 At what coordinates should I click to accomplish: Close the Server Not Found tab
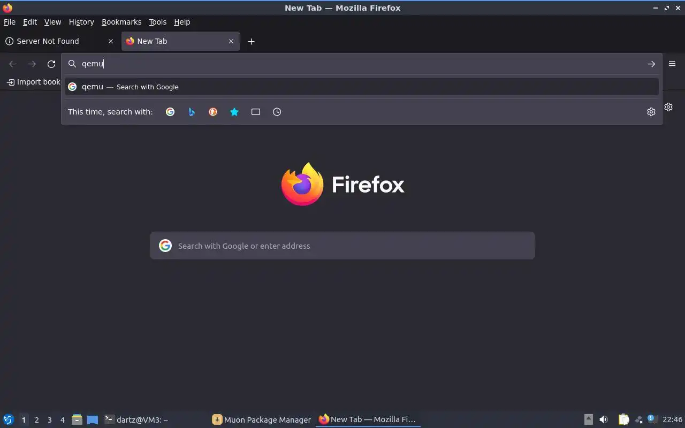click(111, 41)
